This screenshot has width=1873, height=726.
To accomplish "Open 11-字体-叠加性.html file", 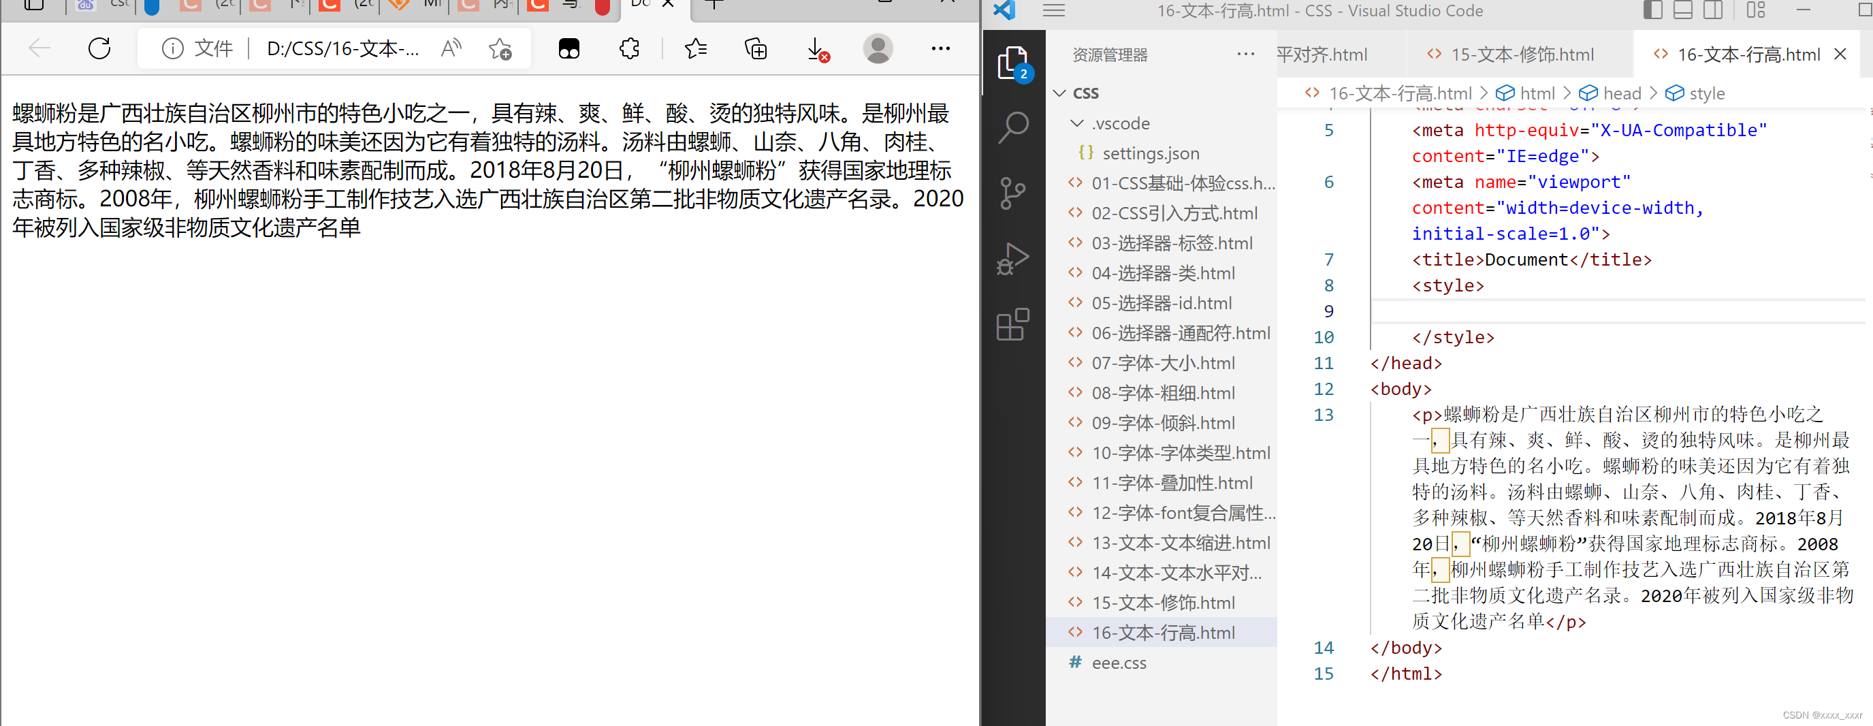I will pos(1161,483).
